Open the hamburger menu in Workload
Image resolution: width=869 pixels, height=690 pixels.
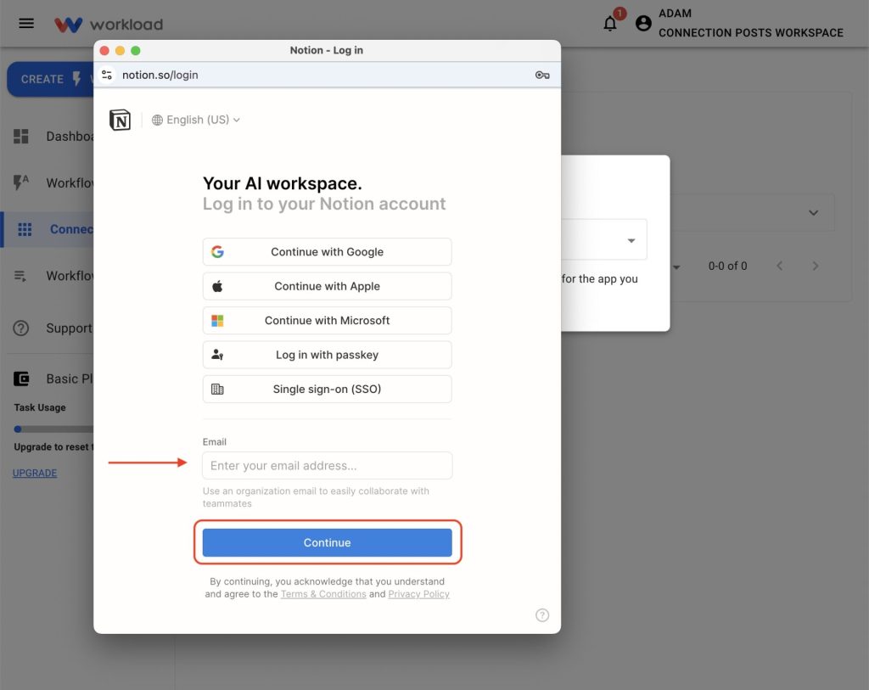[x=26, y=23]
